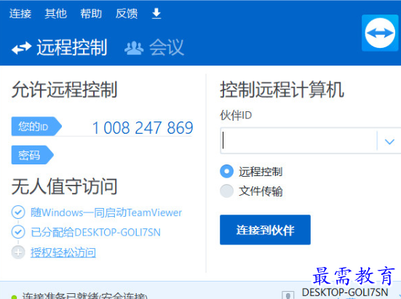Click the 控制远程计算机 heading
Viewport: 401px width, 299px height.
pos(282,89)
